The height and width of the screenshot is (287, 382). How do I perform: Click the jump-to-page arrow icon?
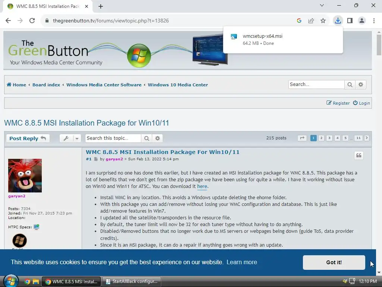click(x=302, y=138)
